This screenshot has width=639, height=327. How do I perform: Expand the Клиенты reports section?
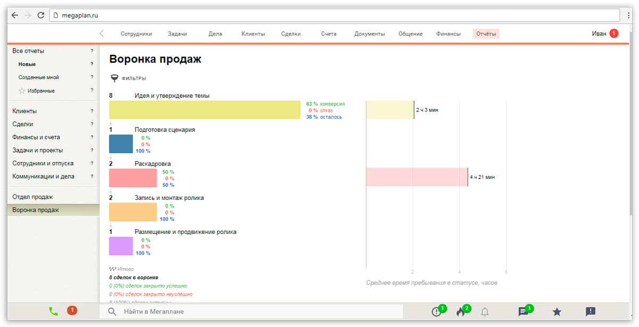click(24, 111)
